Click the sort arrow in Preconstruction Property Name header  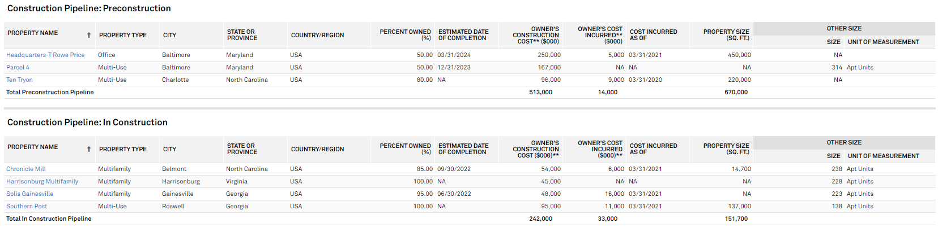[x=89, y=35]
